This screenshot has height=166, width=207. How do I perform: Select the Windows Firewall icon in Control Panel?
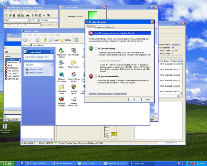tap(61, 102)
